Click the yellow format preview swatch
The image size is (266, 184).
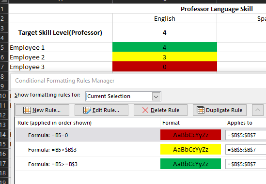point(190,149)
